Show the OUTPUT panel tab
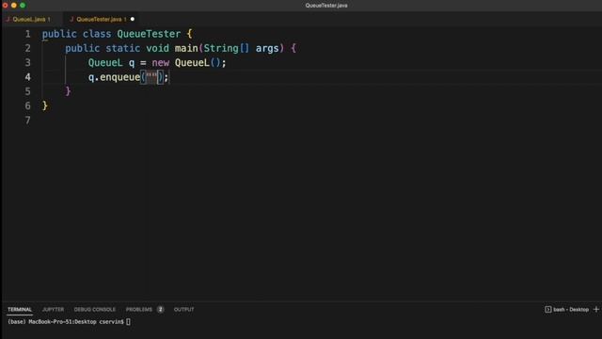602x339 pixels. pyautogui.click(x=184, y=310)
